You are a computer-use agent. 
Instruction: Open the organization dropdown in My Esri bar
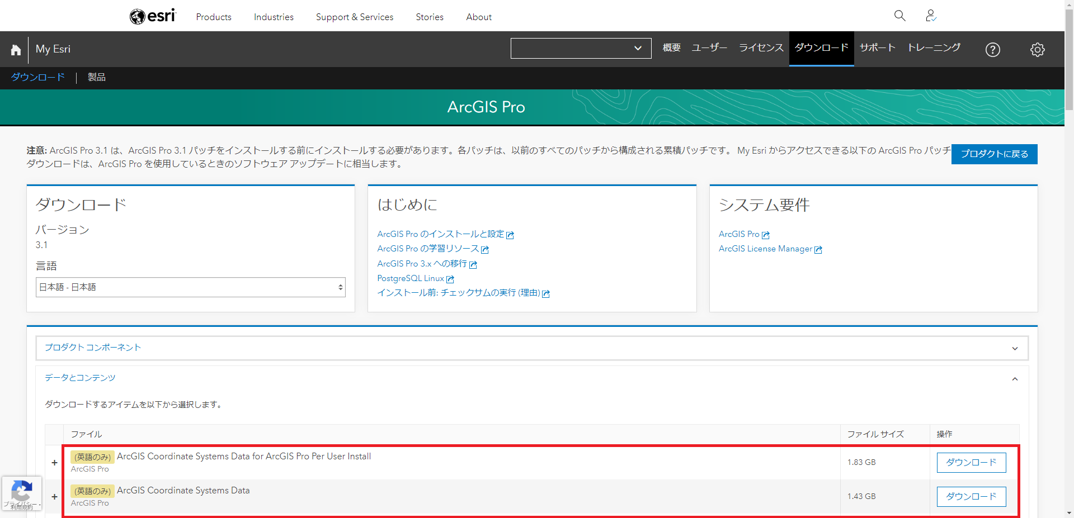[x=581, y=48]
